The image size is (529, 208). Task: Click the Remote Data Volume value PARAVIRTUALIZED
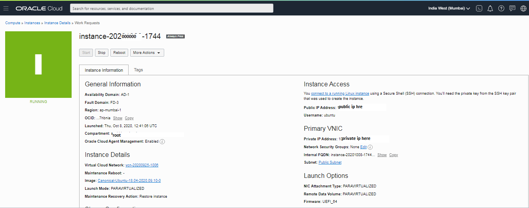(x=359, y=194)
